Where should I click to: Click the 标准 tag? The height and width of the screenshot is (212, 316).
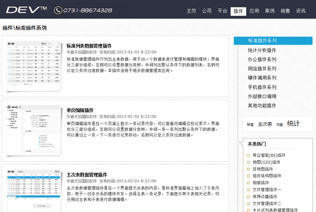250,125
